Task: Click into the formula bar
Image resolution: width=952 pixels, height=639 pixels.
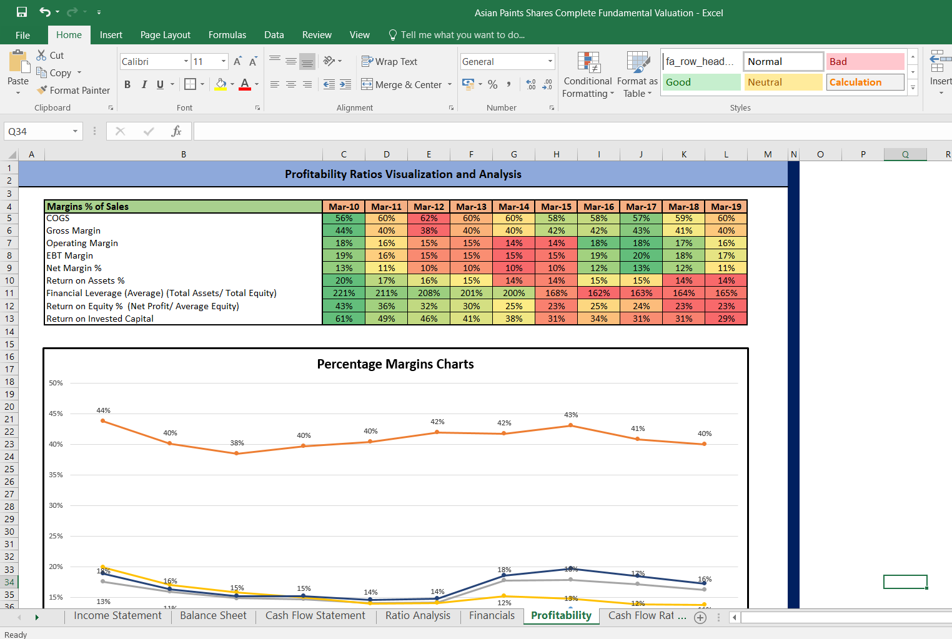Action: point(572,131)
